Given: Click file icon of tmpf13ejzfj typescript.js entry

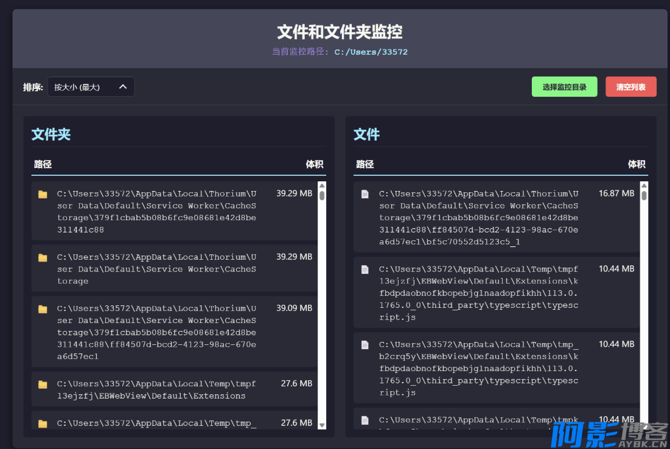Looking at the screenshot, I should (x=365, y=270).
